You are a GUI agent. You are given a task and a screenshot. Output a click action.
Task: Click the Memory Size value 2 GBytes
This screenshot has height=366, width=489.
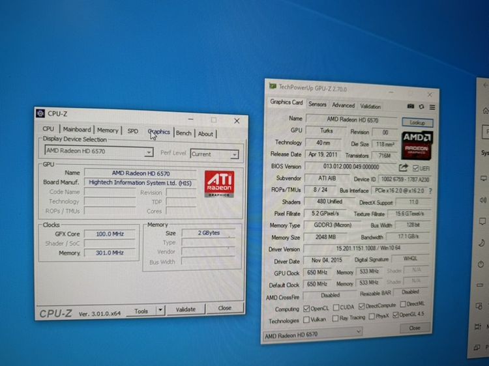[209, 233]
